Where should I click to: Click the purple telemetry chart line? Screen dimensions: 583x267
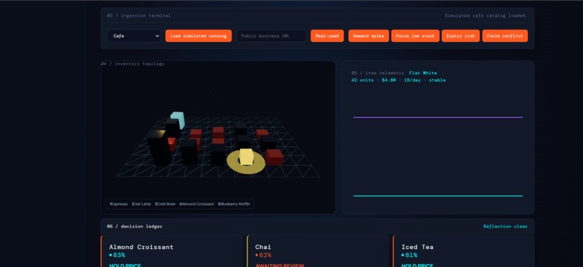438,118
